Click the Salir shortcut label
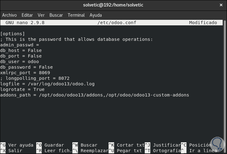227x154 pixels. [x=15, y=151]
